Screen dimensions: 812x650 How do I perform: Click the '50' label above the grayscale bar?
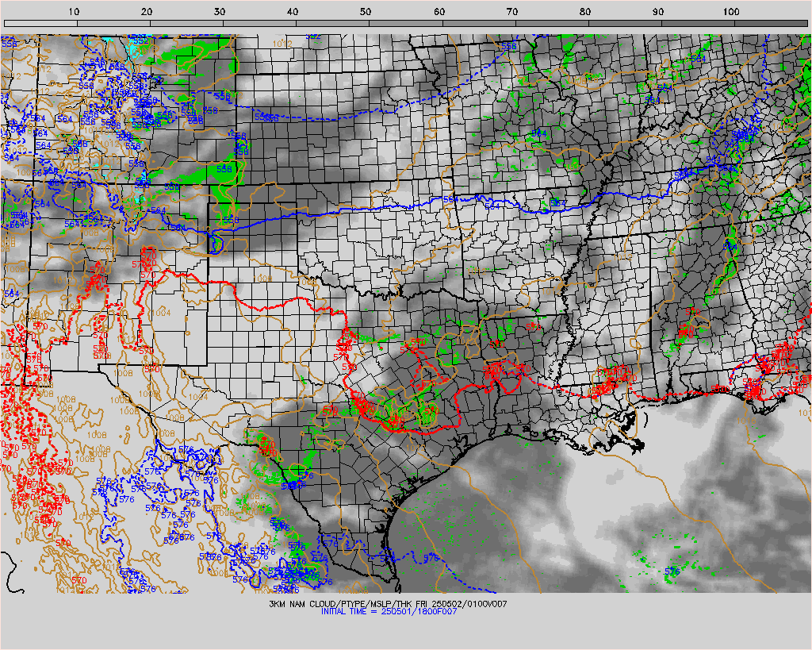click(x=366, y=12)
